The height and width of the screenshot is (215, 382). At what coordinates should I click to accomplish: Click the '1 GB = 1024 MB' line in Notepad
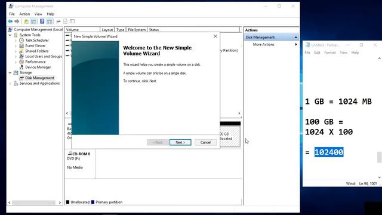click(338, 102)
